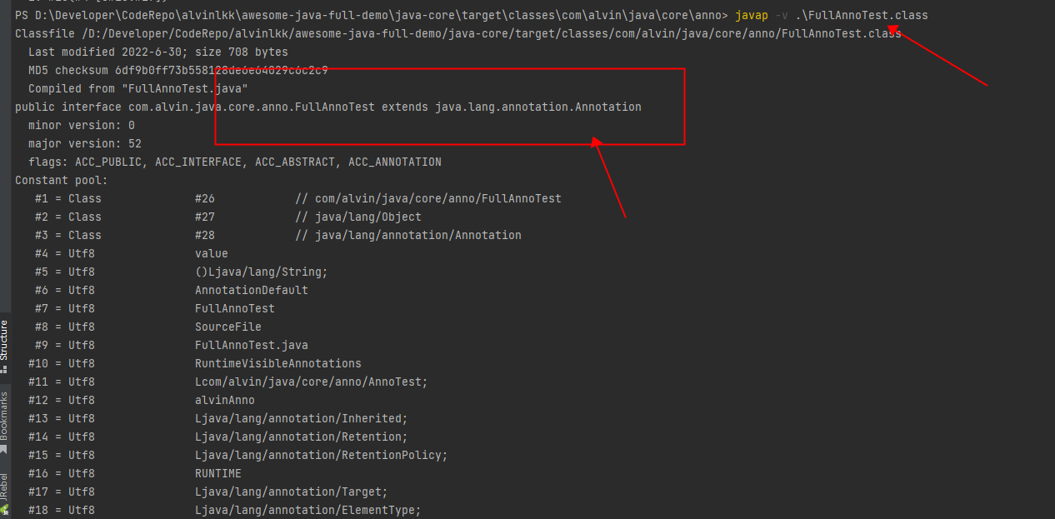
Task: Click 'RuntimeVisibleAnnotations' at entry #10
Action: click(278, 363)
